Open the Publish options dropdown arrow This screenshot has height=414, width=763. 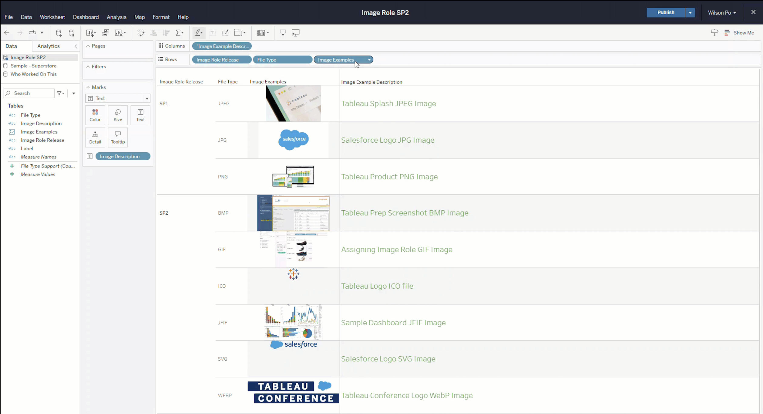coord(690,13)
